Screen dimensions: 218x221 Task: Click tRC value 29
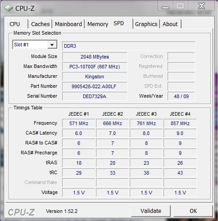coord(79,173)
